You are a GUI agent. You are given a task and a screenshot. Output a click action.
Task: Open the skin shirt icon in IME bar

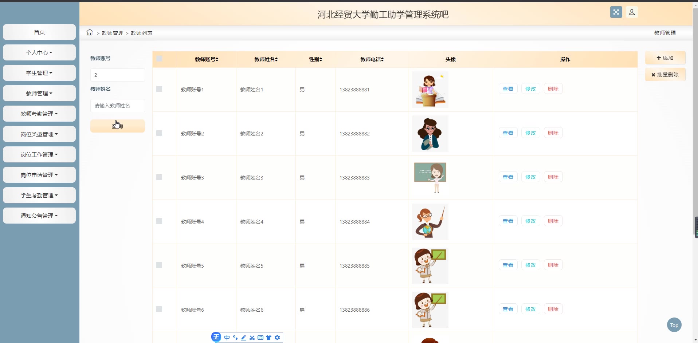[x=269, y=338]
